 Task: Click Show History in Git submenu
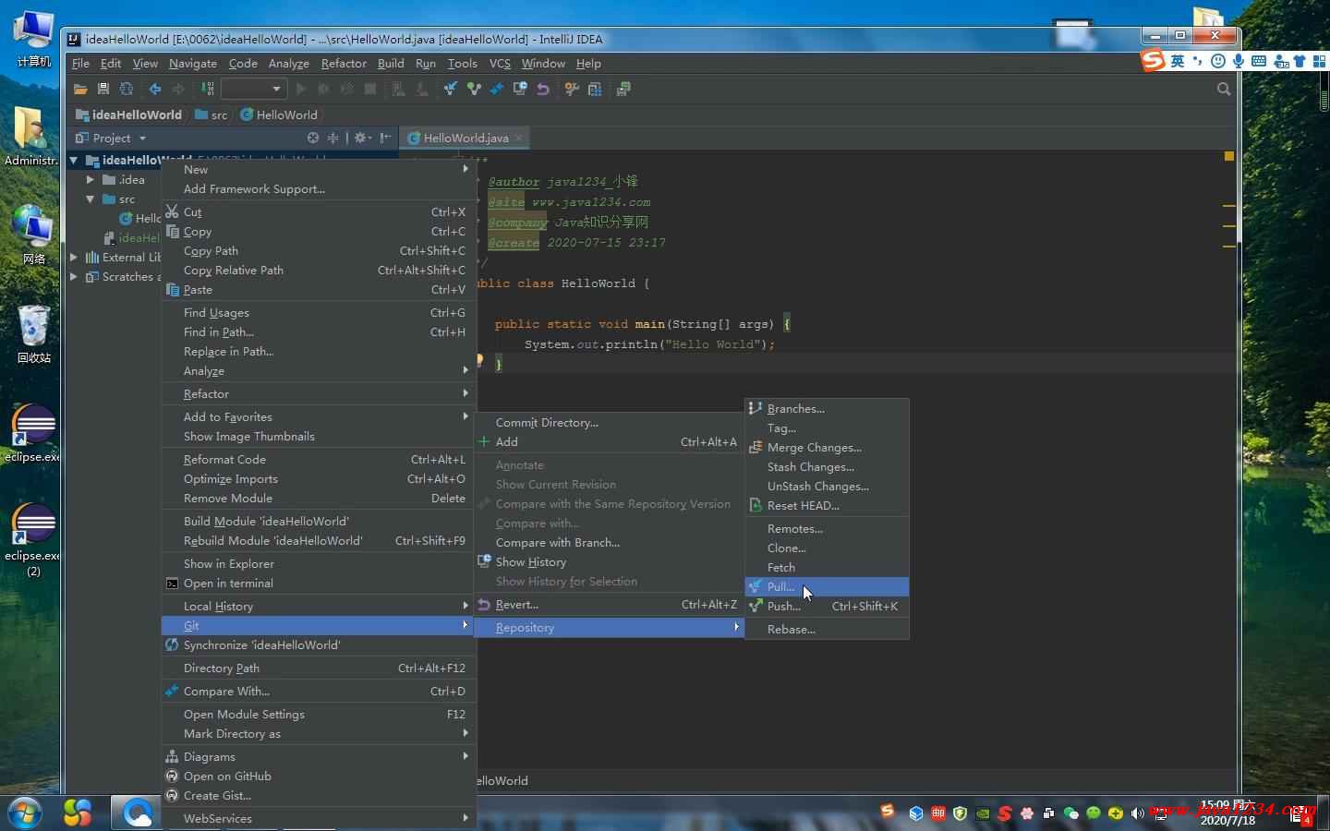[x=609, y=561]
